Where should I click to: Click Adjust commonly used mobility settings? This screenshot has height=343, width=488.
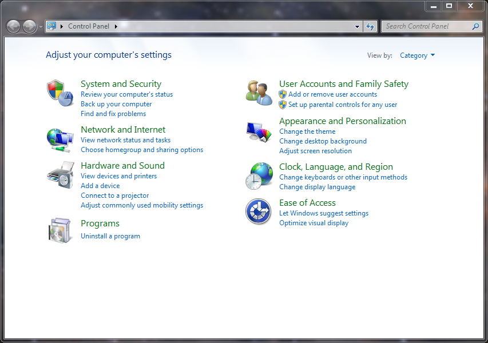(142, 205)
